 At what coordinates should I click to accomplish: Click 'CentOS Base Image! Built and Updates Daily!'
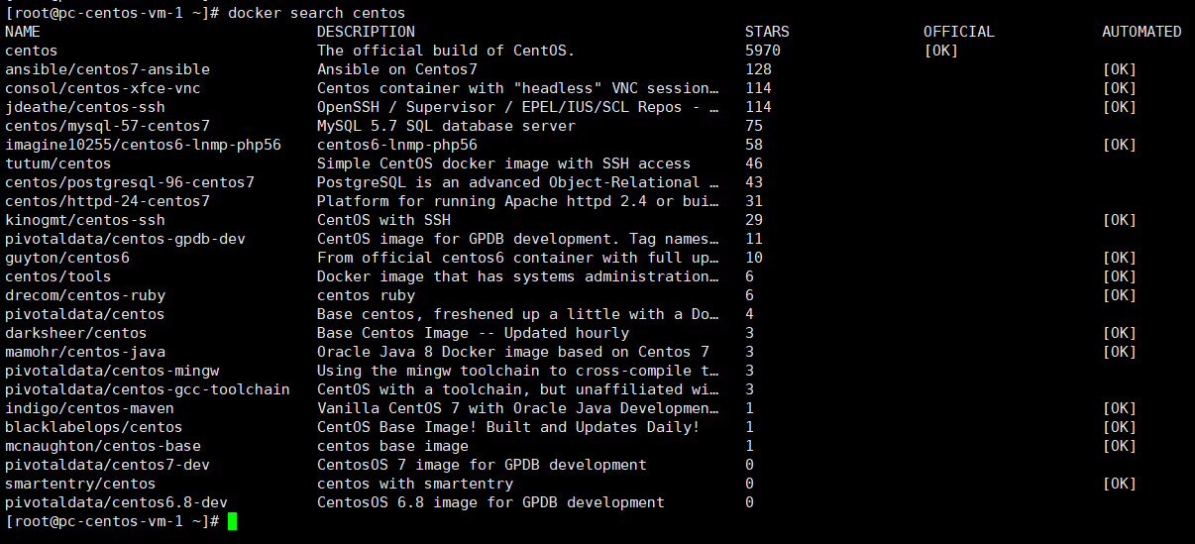click(508, 427)
